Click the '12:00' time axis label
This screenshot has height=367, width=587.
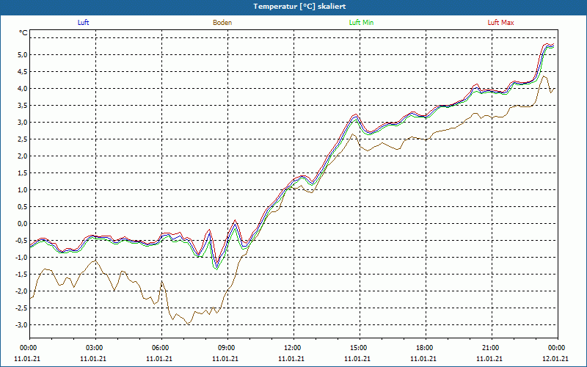(293, 348)
